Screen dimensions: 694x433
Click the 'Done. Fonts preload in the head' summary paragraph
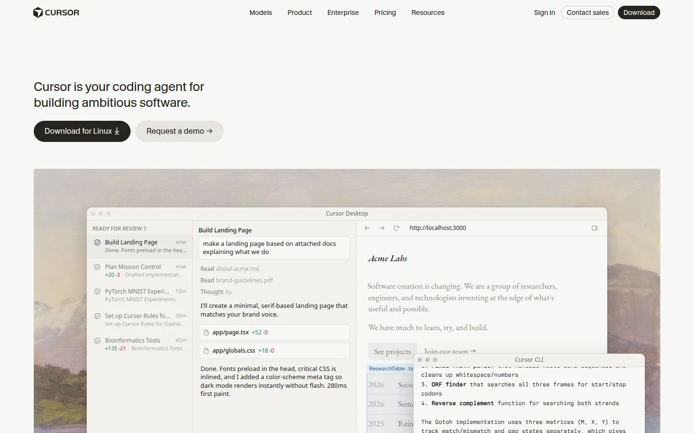coord(274,382)
